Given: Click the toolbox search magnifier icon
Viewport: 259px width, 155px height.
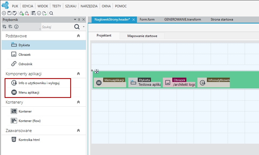Looking at the screenshot, I should click(x=77, y=27).
